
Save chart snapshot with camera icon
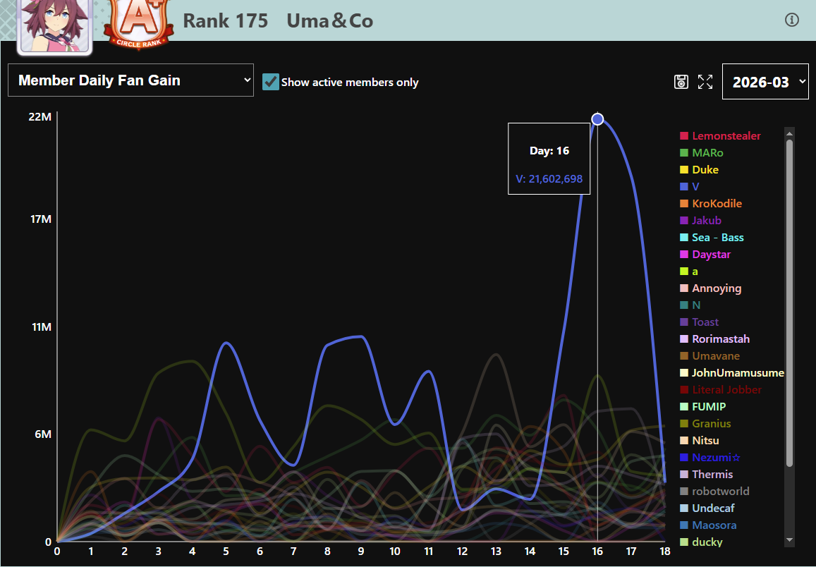click(x=681, y=82)
